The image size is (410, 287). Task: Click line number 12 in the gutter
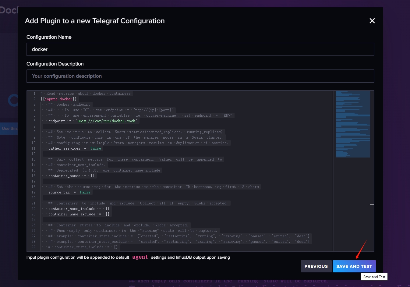pos(34,154)
